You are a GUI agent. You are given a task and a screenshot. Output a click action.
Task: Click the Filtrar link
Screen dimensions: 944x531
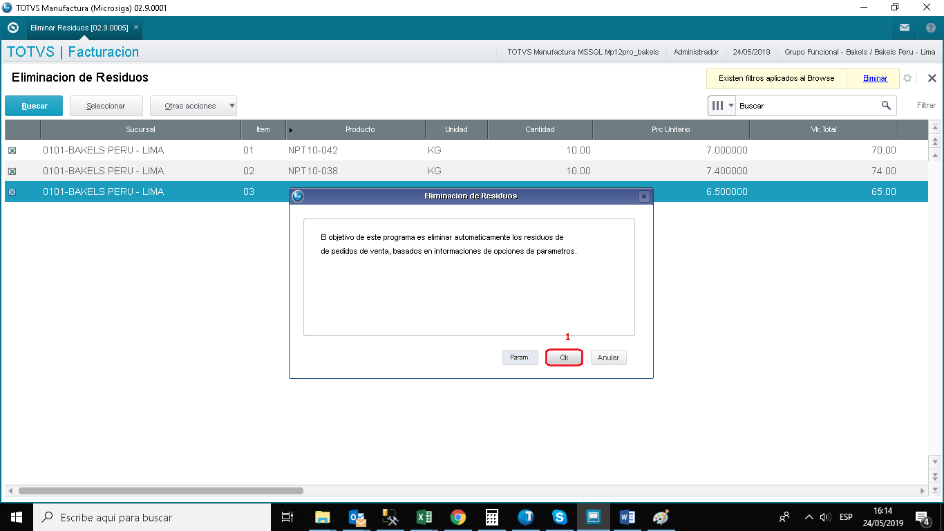click(926, 106)
